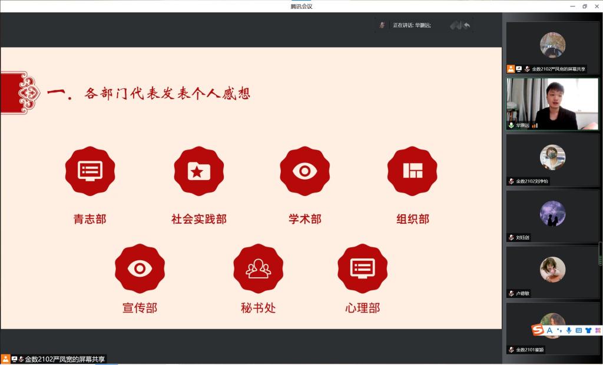Open the Sogou soft keyboard

pos(578,331)
